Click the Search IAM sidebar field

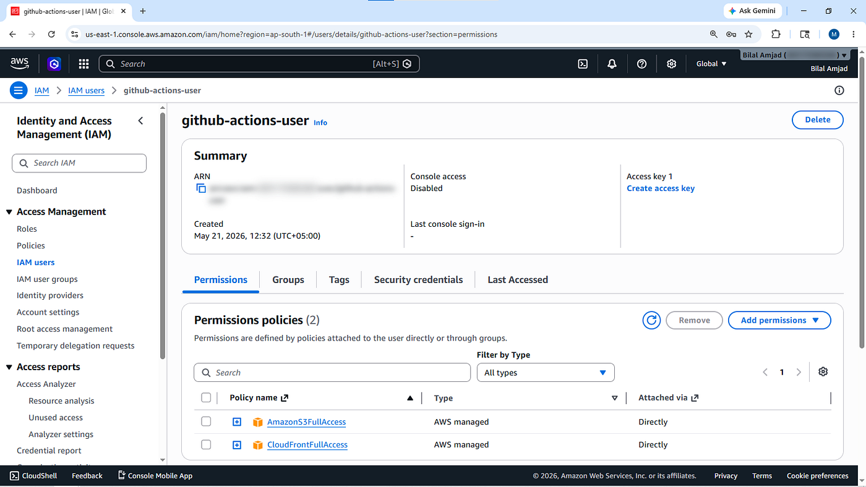click(79, 163)
